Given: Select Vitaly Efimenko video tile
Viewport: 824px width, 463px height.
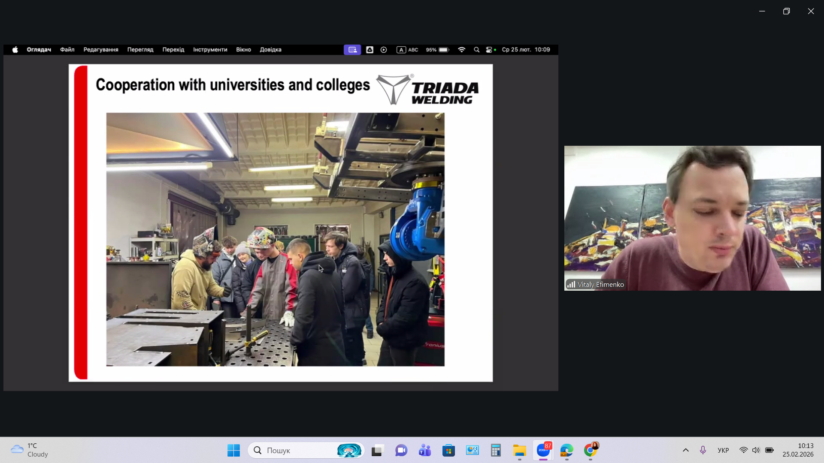Looking at the screenshot, I should pyautogui.click(x=692, y=218).
